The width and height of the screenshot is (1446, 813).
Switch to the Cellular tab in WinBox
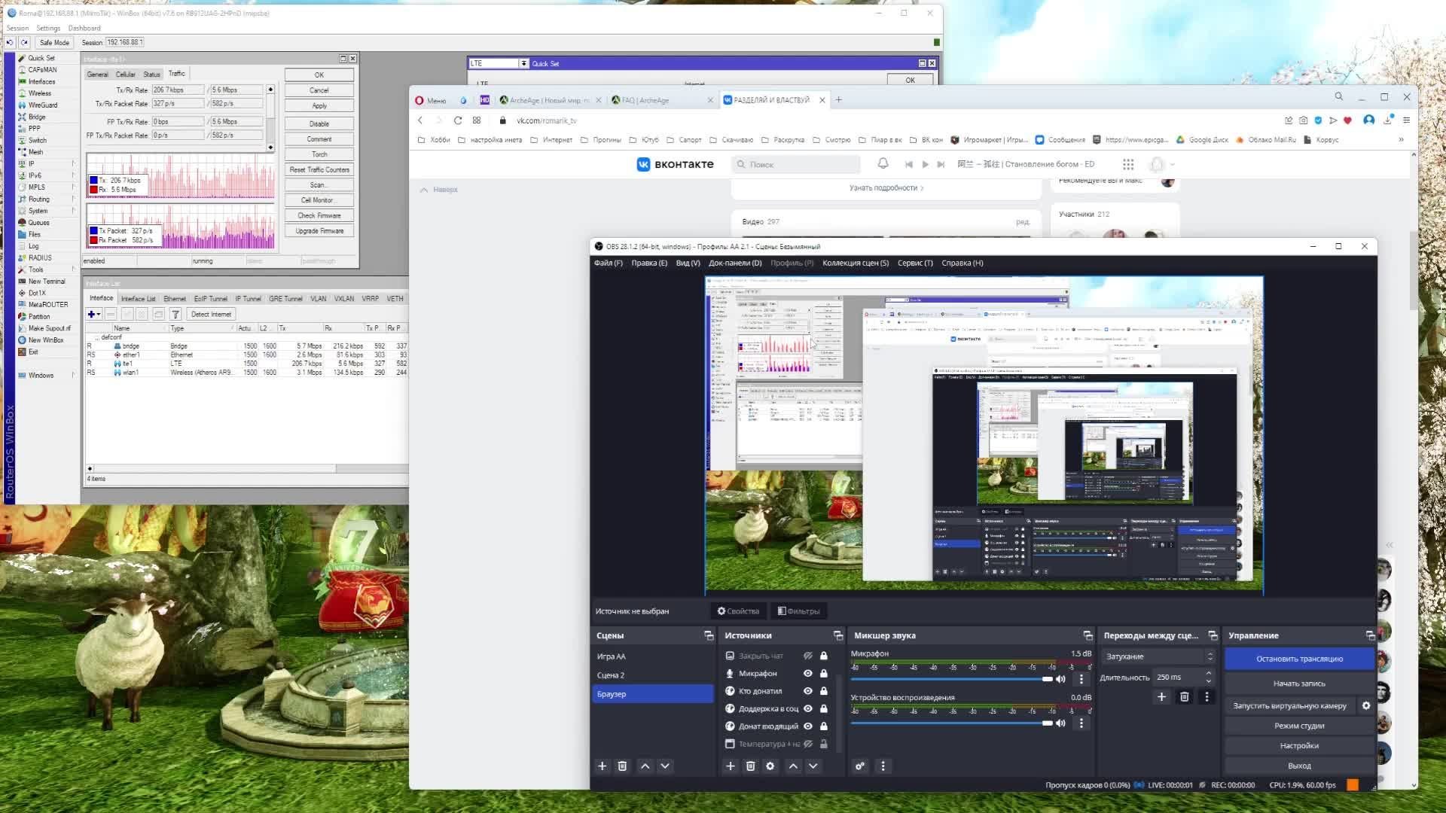(125, 74)
